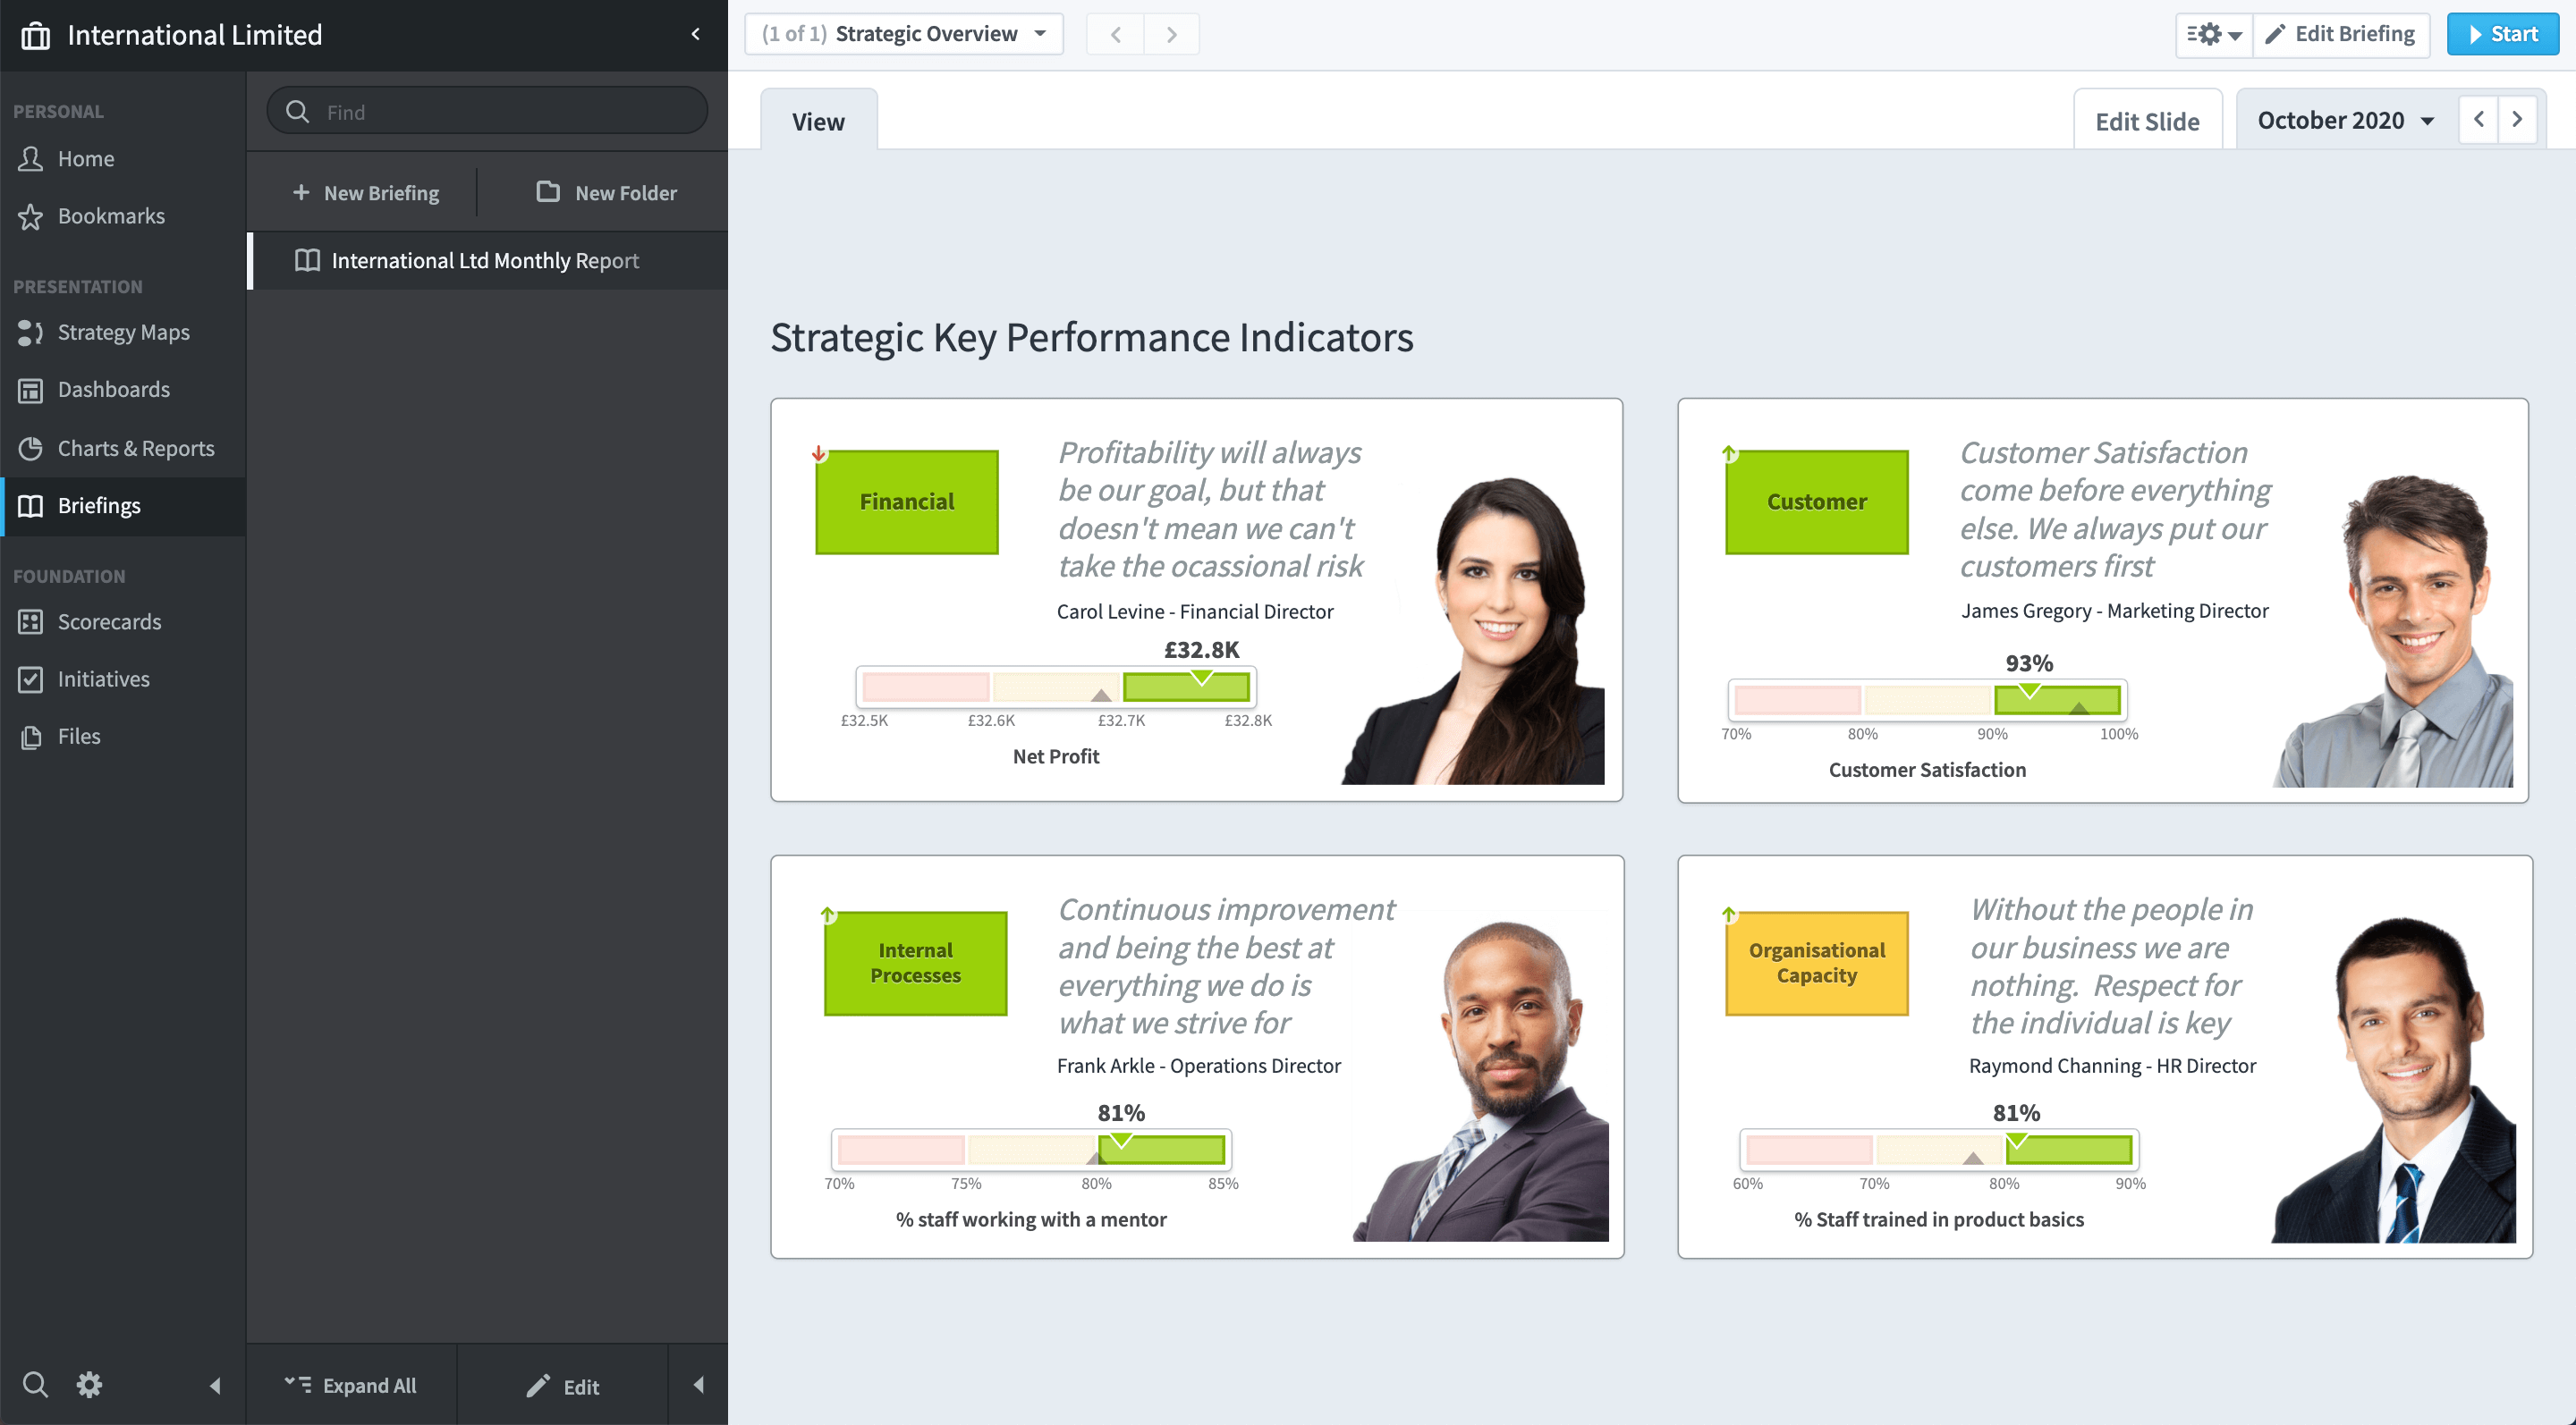Click the International Limited briefcase icon
This screenshot has height=1425, width=2576.
[x=35, y=35]
